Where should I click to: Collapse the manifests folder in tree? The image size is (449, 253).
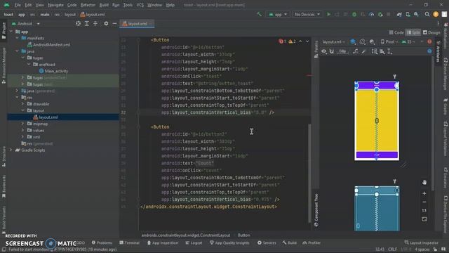click(17, 38)
